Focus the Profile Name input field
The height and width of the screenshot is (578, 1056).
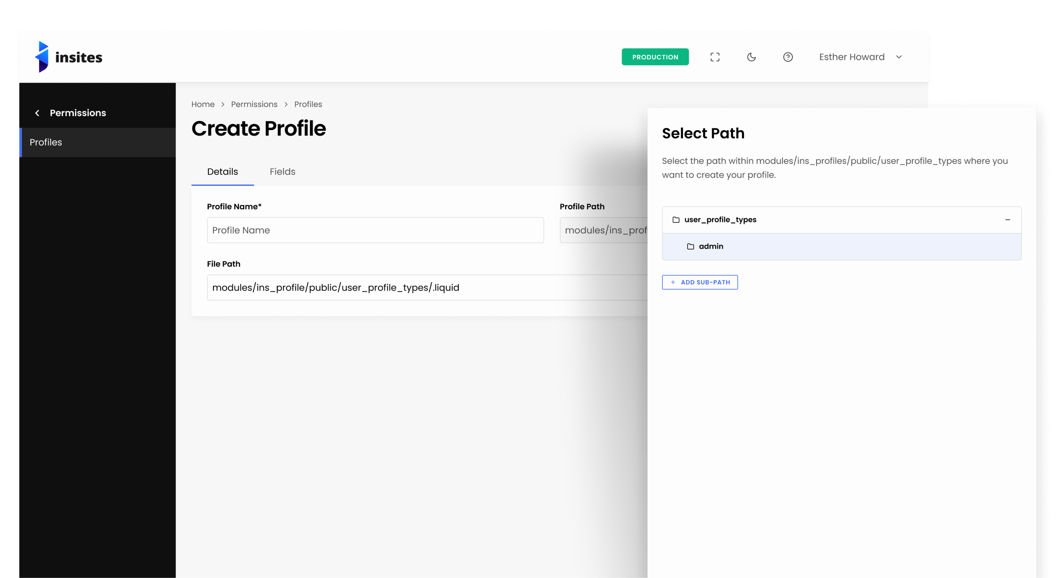click(x=375, y=230)
